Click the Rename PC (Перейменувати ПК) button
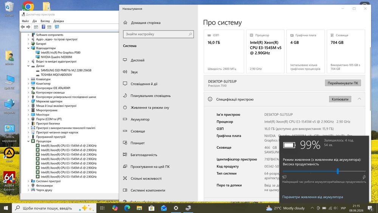 coord(343,83)
